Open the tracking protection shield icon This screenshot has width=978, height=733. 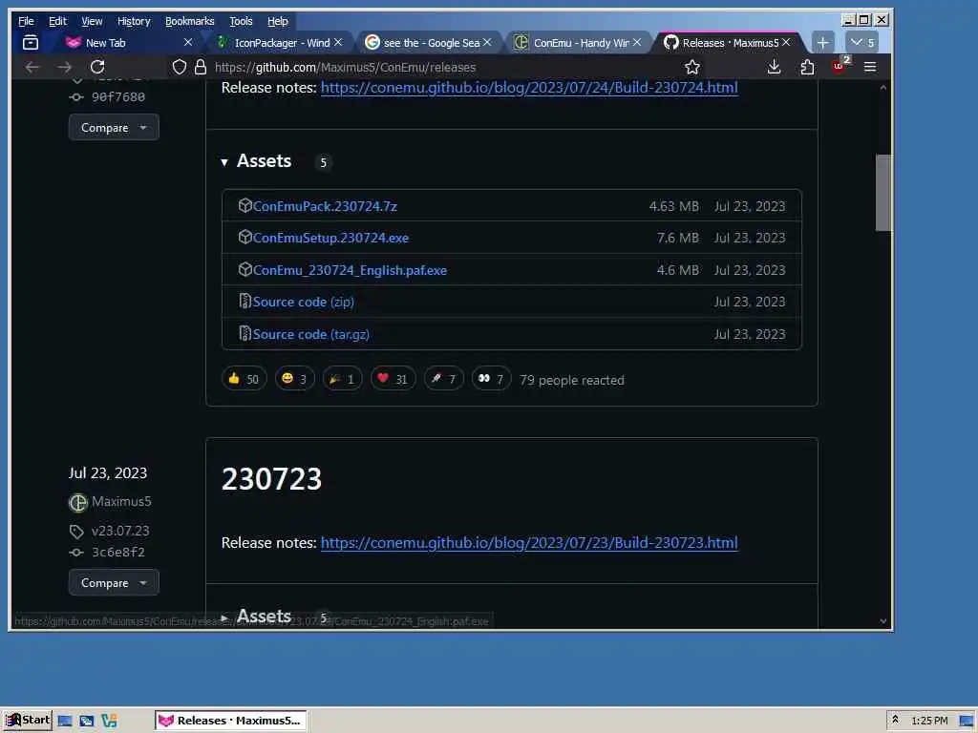pyautogui.click(x=179, y=67)
